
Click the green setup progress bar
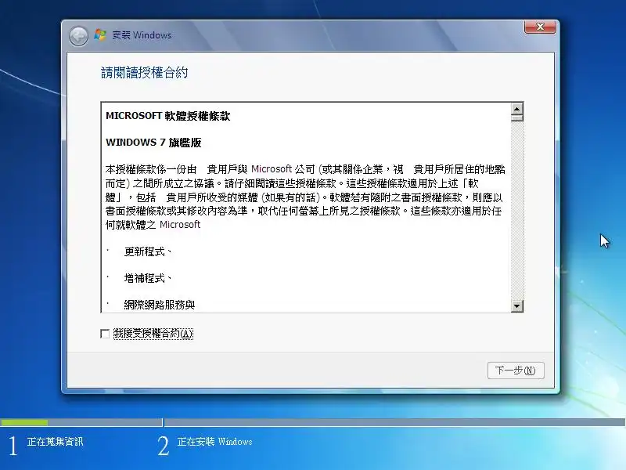coord(24,422)
